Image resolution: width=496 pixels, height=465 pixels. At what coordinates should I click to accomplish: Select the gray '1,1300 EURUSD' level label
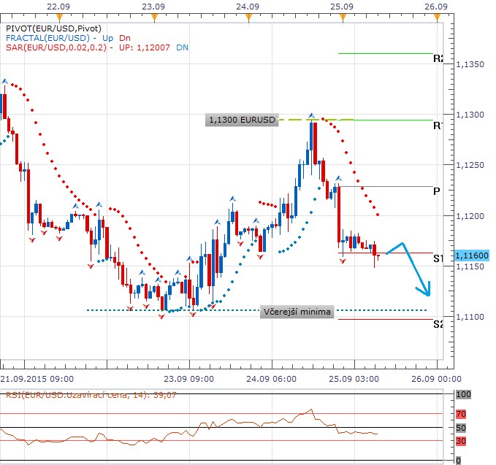click(243, 120)
